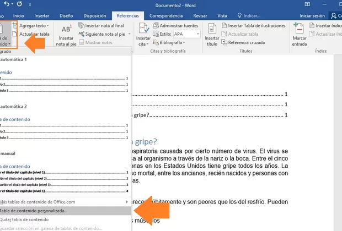This screenshot has width=342, height=231.
Task: Click Administrar fuentes
Action: 175,26
